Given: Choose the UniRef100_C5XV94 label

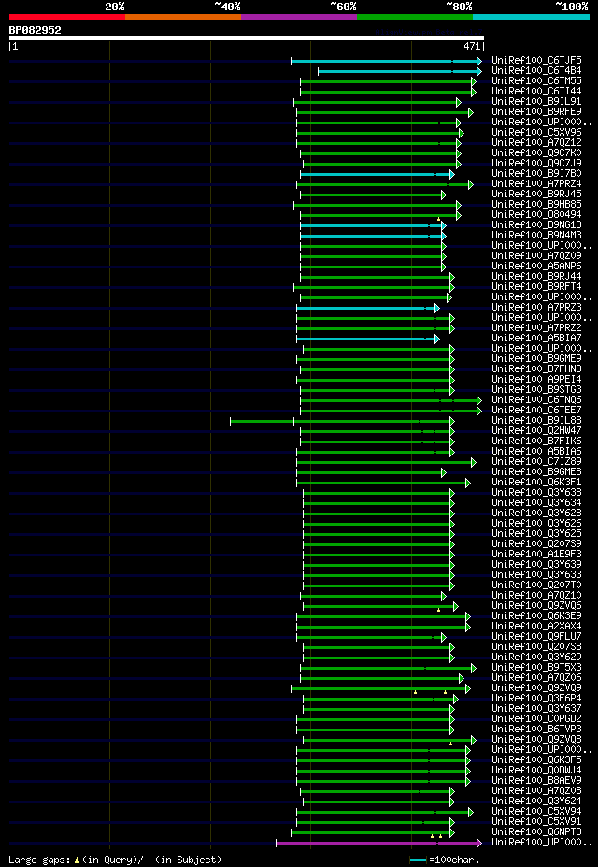Looking at the screenshot, I should click(x=536, y=812).
